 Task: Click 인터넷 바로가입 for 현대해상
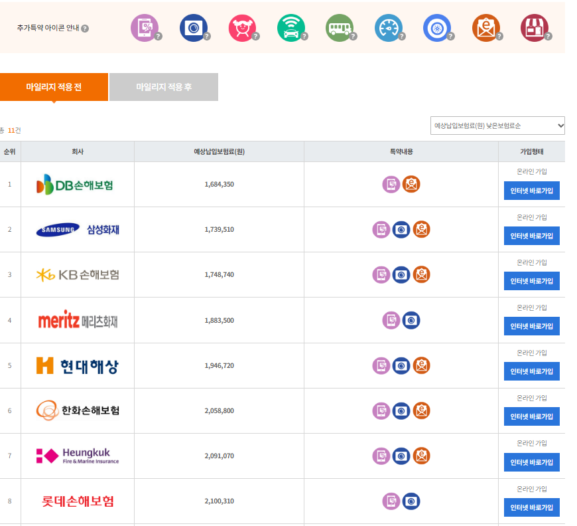tap(532, 371)
